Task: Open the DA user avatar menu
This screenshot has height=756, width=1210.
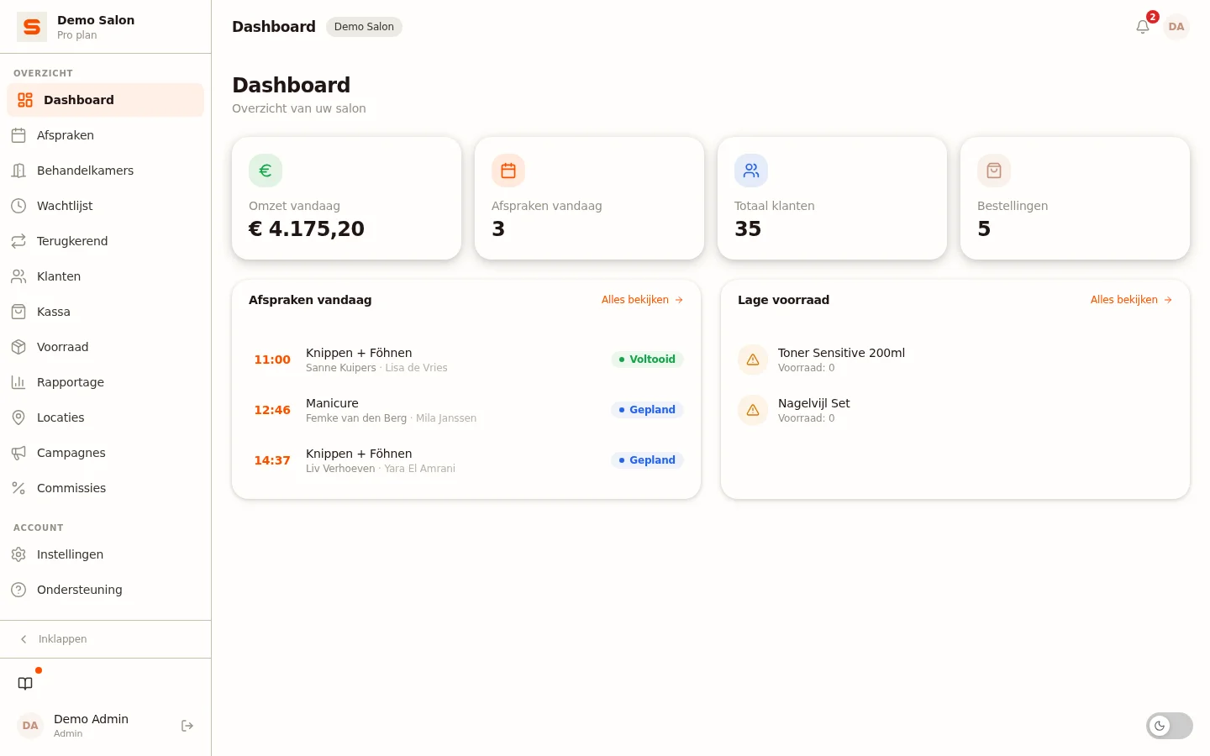Action: click(1176, 27)
